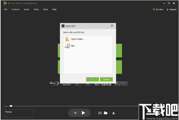Click the yellow folder icon in dialog
The width and height of the screenshot is (179, 120).
67,39
